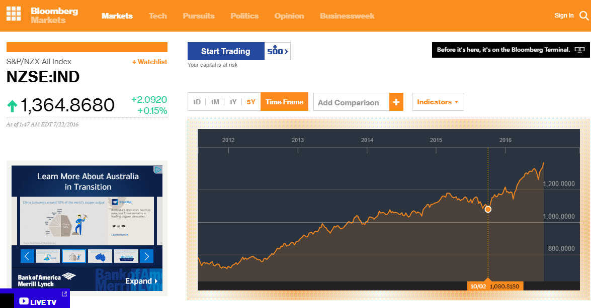Switch chart to 5Y range
The height and width of the screenshot is (308, 591).
pos(251,102)
